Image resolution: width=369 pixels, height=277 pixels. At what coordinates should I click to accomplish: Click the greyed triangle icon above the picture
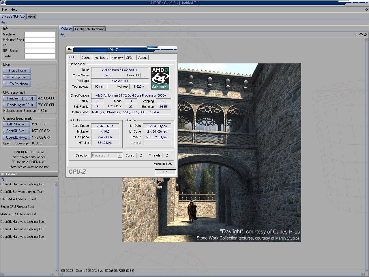(x=356, y=35)
